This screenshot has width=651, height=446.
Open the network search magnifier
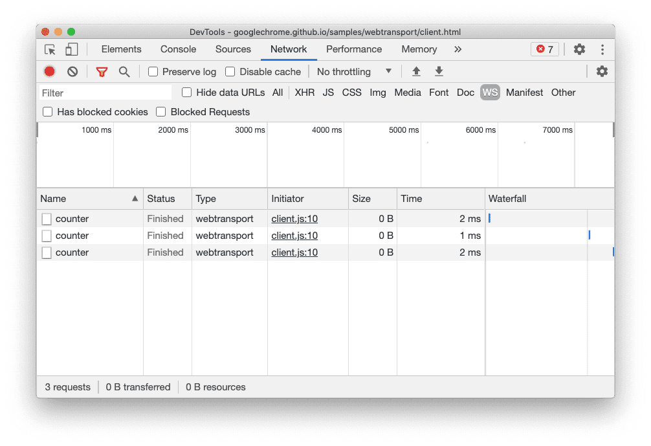[x=124, y=72]
